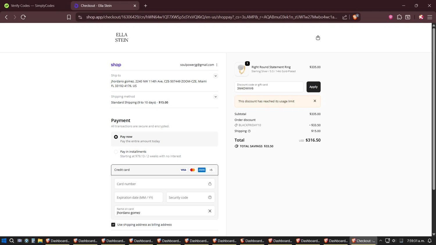This screenshot has width=436, height=245.
Task: Close the Checkout - Ella Stein tab
Action: [135, 6]
